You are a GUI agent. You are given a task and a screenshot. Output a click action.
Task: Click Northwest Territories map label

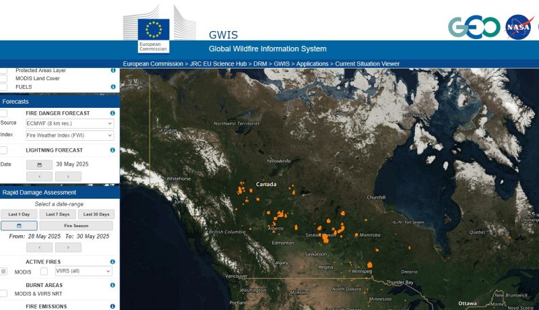coord(236,123)
